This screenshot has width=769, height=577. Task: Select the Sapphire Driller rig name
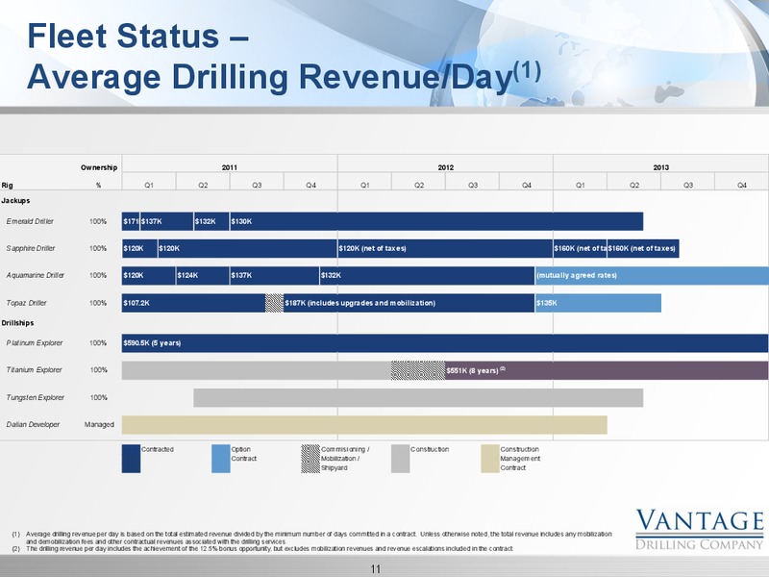coord(31,248)
